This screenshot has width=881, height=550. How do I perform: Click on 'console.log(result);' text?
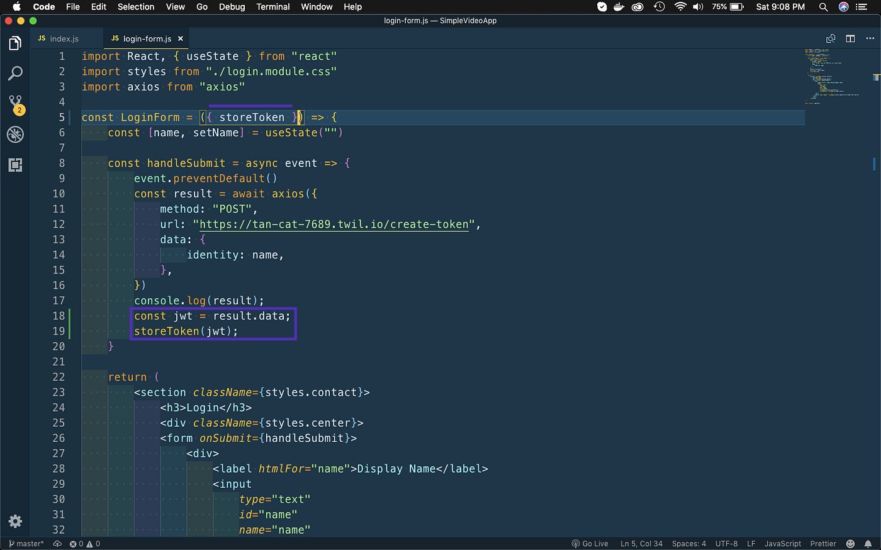[199, 300]
